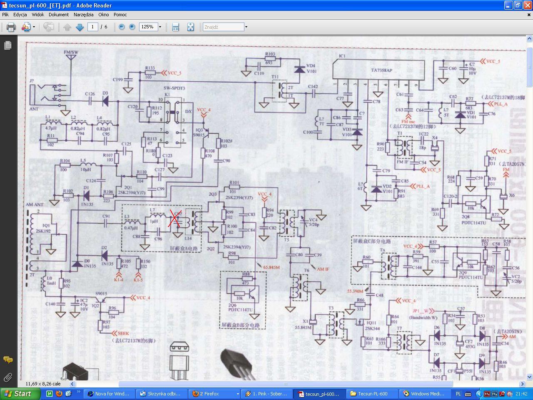Open the Znajdź find options dropdown

pos(246,27)
